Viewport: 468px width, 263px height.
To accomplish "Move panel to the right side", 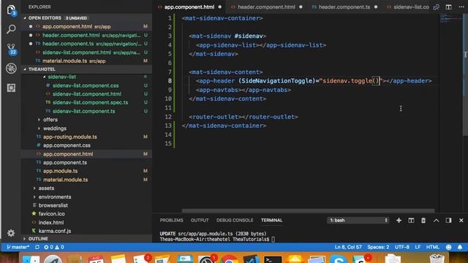I will tap(448, 221).
